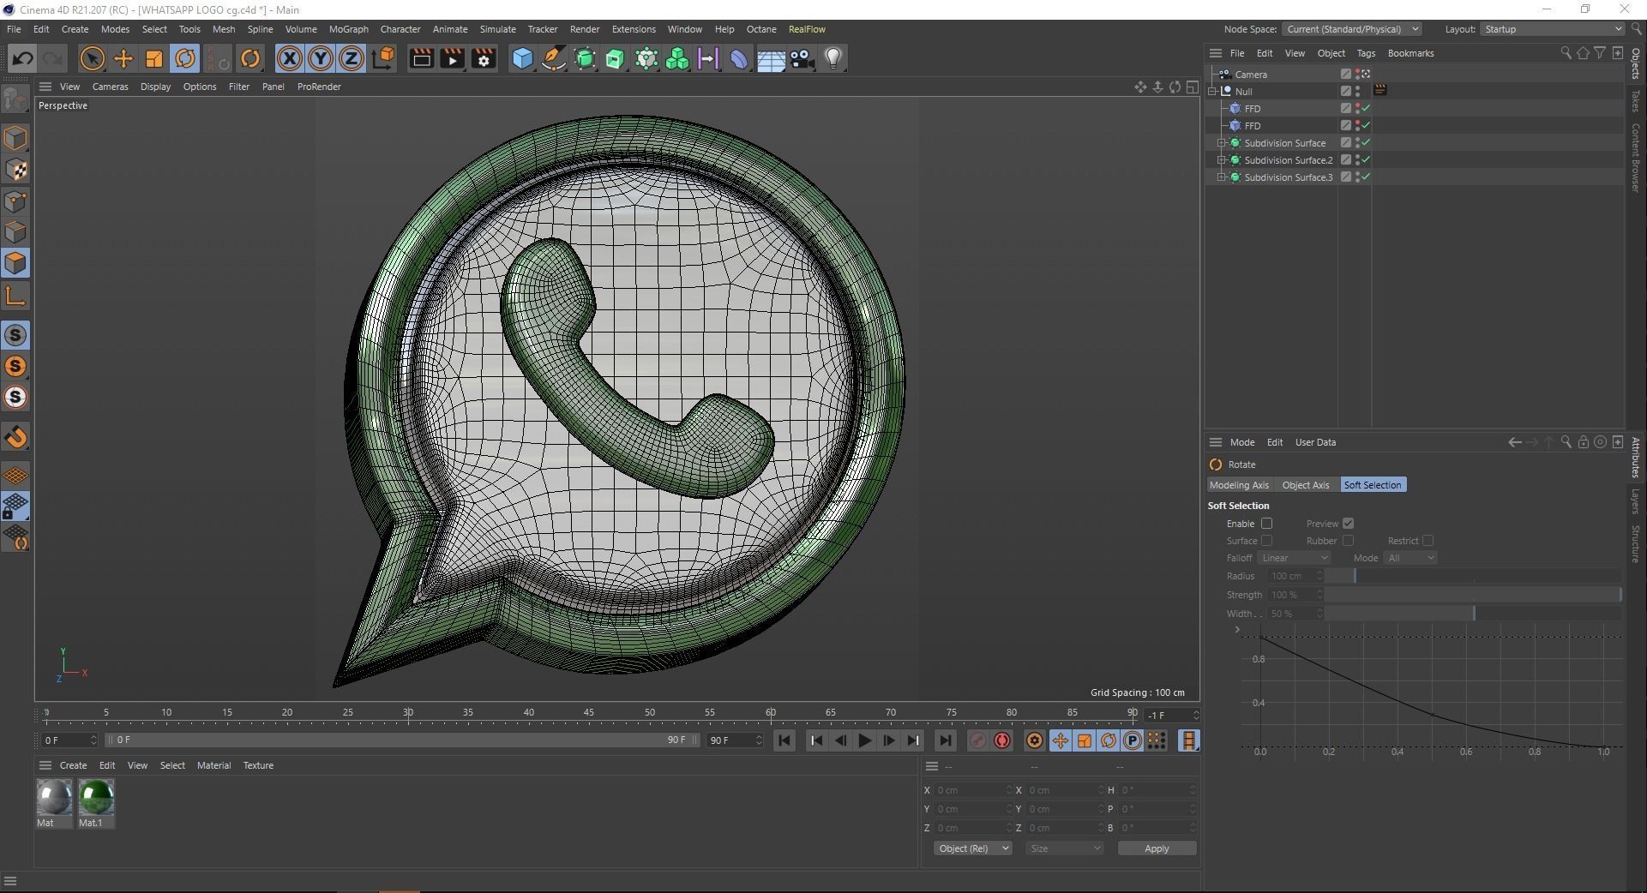This screenshot has width=1647, height=893.
Task: Click the Camera object icon in toolbar
Action: coord(802,58)
